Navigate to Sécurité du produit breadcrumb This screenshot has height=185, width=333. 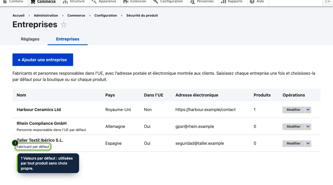142,16
